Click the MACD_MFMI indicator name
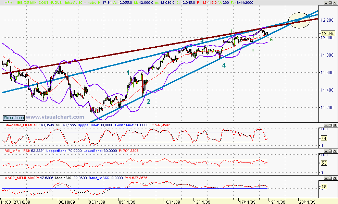 point(15,178)
